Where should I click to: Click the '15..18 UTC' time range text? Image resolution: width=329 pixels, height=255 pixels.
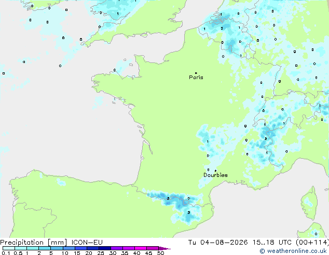(x=272, y=243)
